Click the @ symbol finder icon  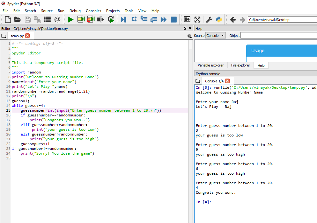point(57,19)
